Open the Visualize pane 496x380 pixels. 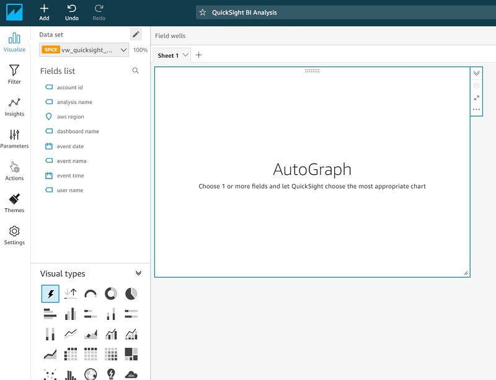pyautogui.click(x=14, y=42)
